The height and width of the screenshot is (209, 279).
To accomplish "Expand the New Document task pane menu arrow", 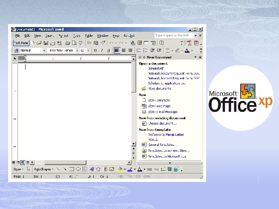I will pos(195,57).
